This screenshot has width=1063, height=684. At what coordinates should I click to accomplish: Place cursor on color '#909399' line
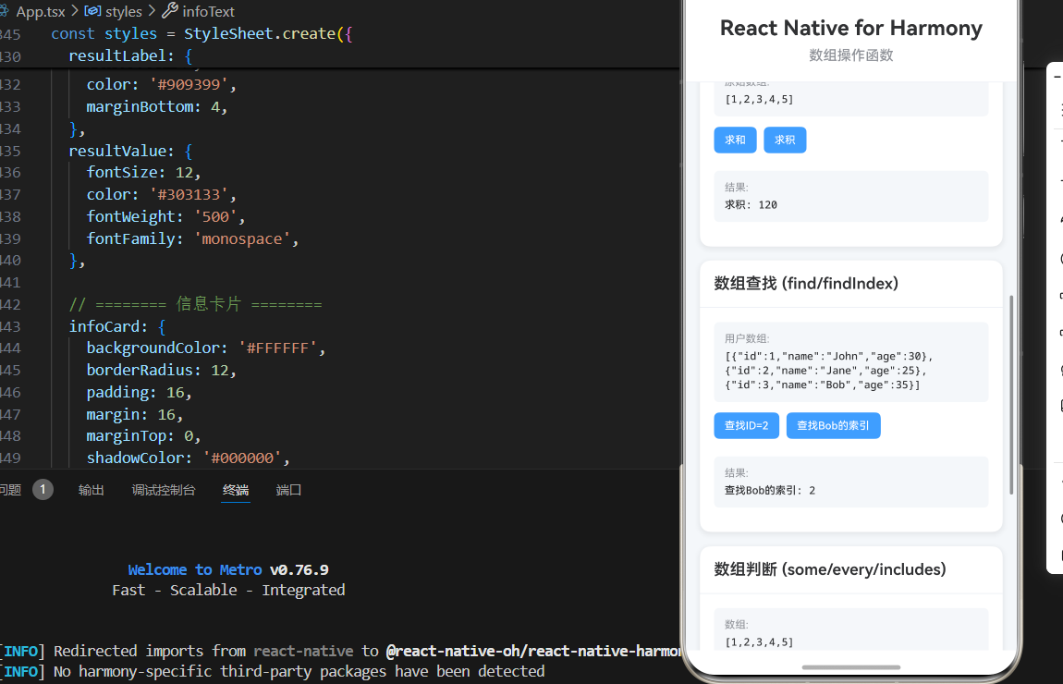tap(162, 85)
